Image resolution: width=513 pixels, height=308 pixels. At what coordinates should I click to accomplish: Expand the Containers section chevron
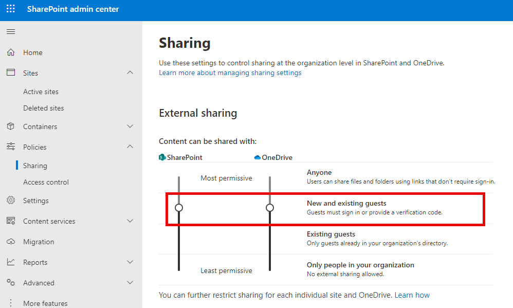(x=130, y=126)
